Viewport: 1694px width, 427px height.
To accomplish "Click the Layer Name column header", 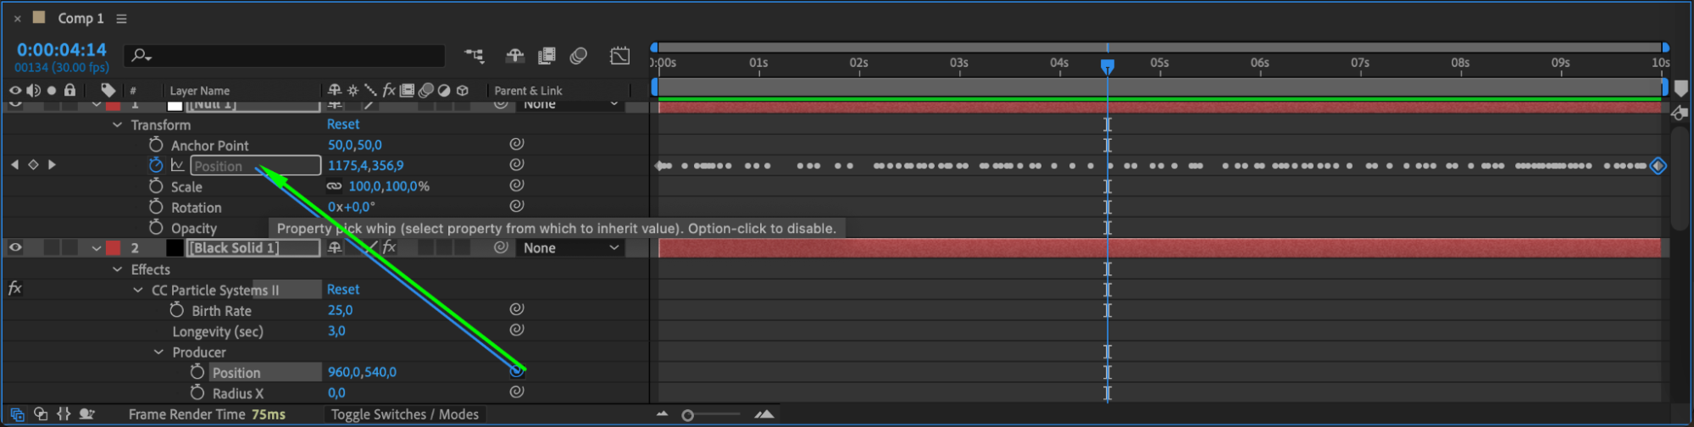I will pyautogui.click(x=200, y=91).
